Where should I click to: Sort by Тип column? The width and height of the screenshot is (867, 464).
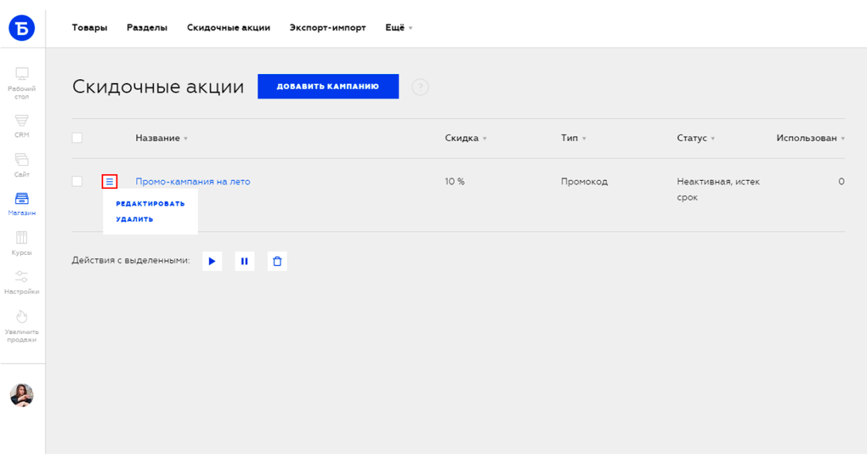click(573, 138)
